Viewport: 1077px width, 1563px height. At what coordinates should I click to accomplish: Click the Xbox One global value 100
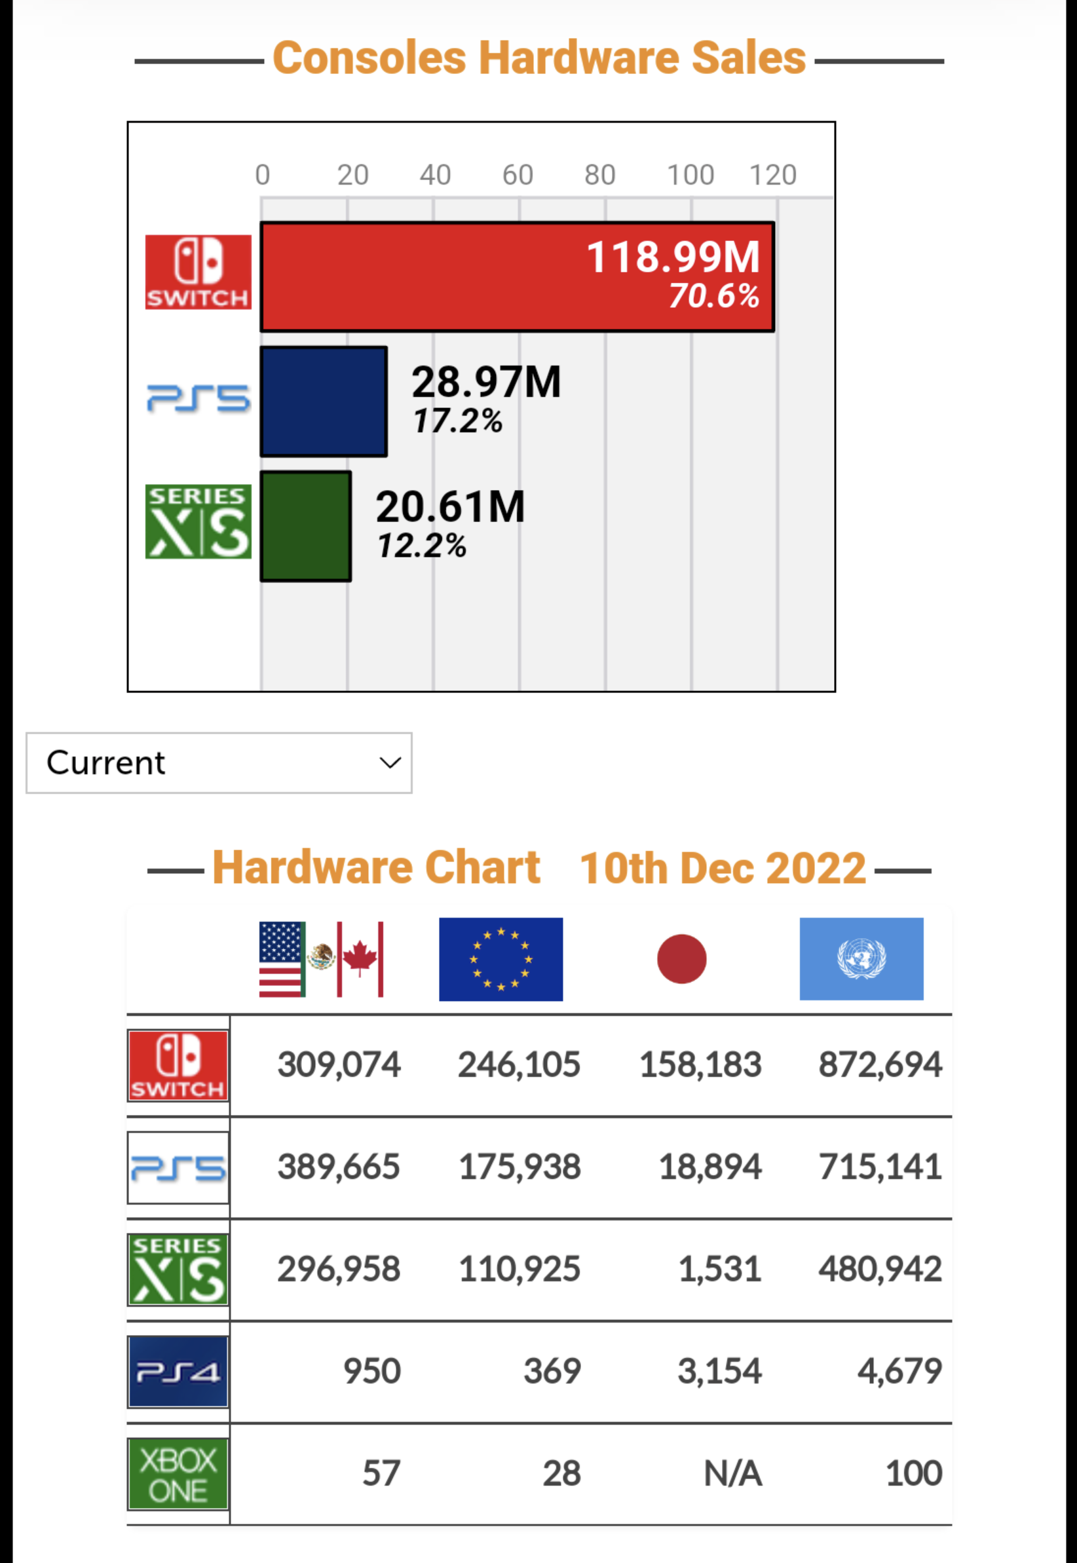pos(915,1473)
